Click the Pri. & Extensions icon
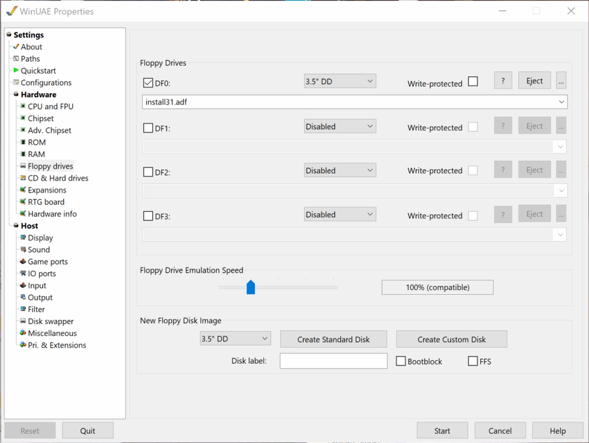This screenshot has width=589, height=443. point(23,345)
